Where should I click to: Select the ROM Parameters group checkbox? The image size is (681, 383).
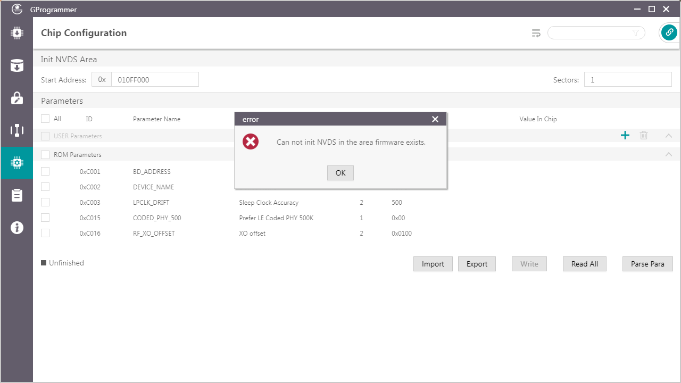point(45,155)
